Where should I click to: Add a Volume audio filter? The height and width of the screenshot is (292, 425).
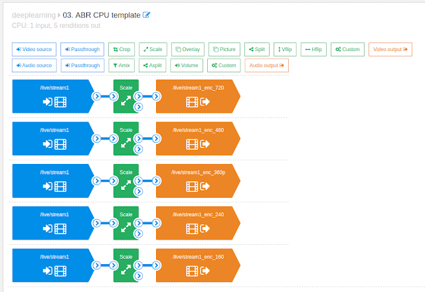click(x=187, y=66)
